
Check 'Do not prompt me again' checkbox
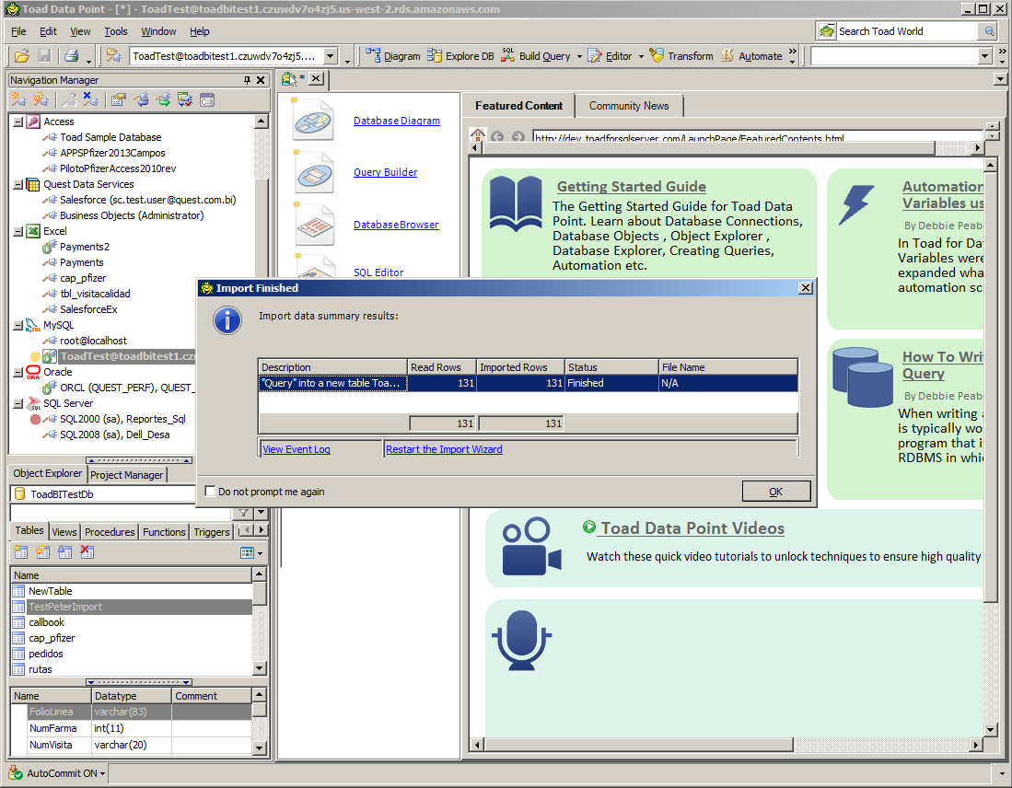tap(210, 492)
